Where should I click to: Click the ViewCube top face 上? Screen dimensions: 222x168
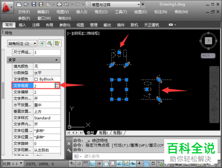click(209, 41)
